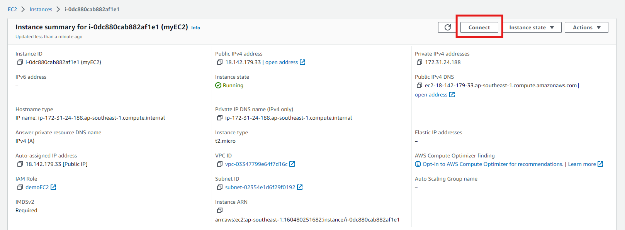Open address link under Public IPv4 DNS

click(x=431, y=95)
